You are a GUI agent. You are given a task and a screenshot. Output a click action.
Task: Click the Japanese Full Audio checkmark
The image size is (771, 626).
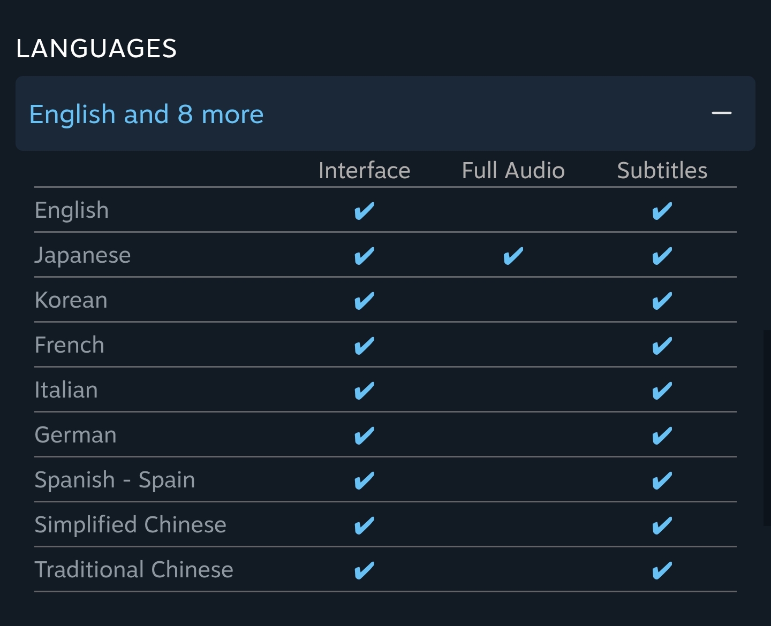pos(513,256)
